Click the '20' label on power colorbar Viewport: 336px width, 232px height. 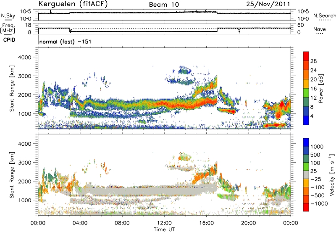point(313,80)
